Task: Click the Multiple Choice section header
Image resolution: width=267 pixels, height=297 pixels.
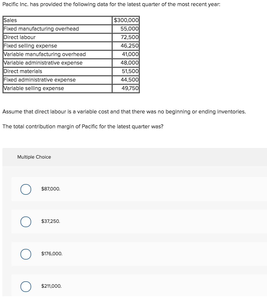Action: [x=34, y=157]
